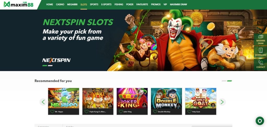Favourite Triple Kung Fu Monkey heart icon

(x=87, y=112)
